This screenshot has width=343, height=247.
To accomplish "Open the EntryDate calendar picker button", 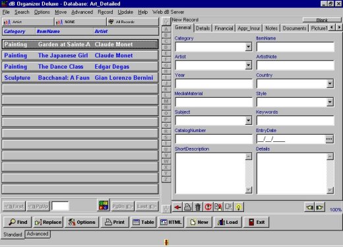I will [329, 139].
